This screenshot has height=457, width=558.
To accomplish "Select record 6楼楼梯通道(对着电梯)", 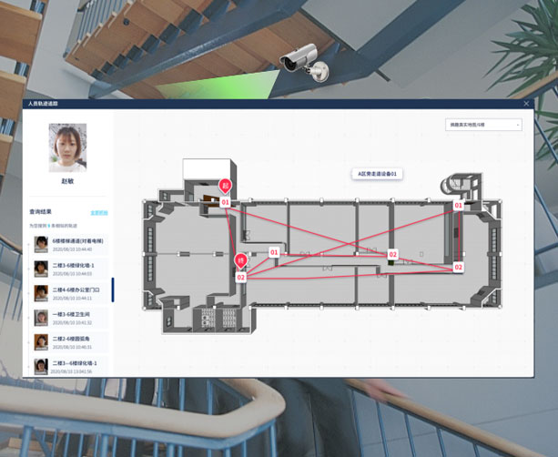I will [69, 245].
